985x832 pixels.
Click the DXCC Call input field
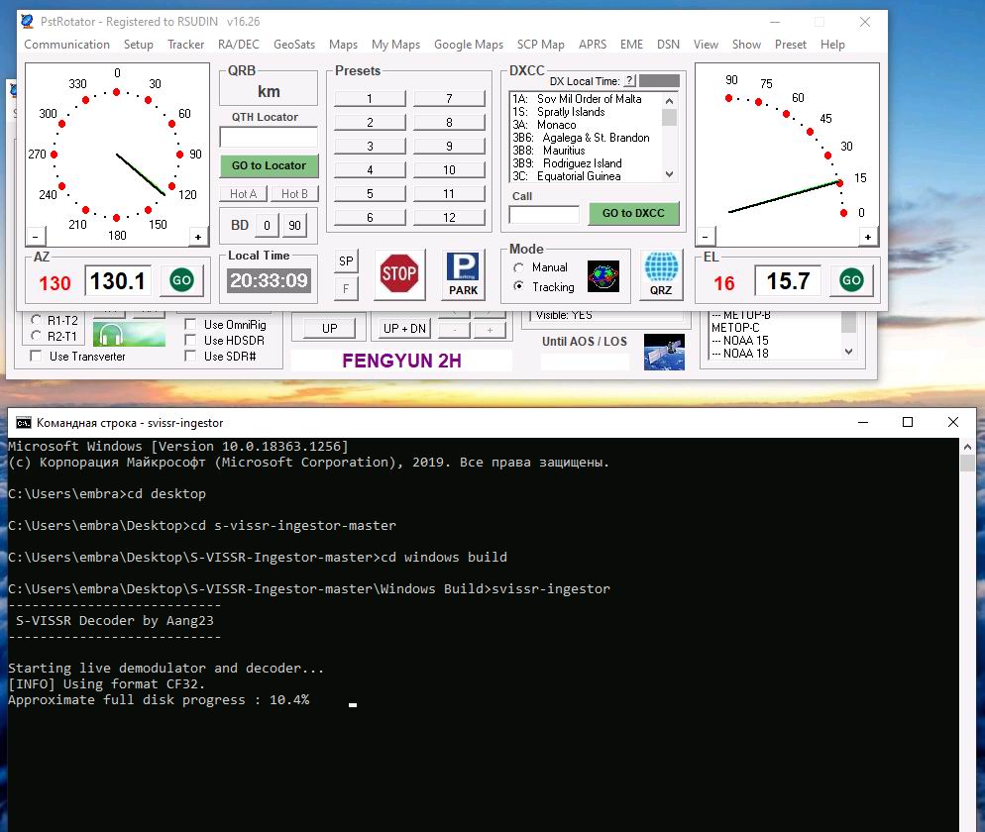click(x=544, y=214)
